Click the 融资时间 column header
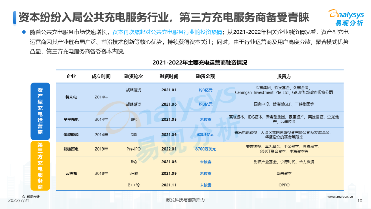This screenshot has height=209, width=371. pos(169,76)
